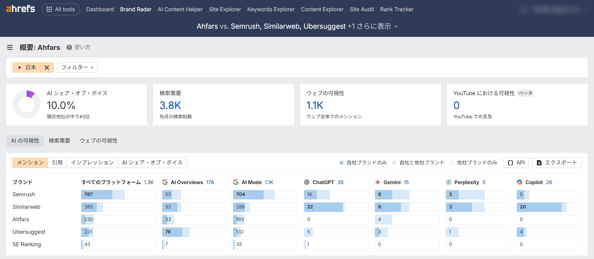
Task: Open Rank Tracker
Action: (397, 9)
